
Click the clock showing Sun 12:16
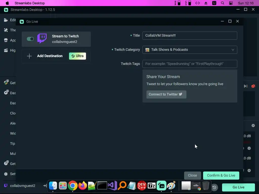[246, 3]
